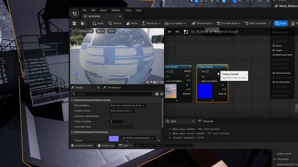Click the Details panel vertical scrollbar

(x=163, y=113)
